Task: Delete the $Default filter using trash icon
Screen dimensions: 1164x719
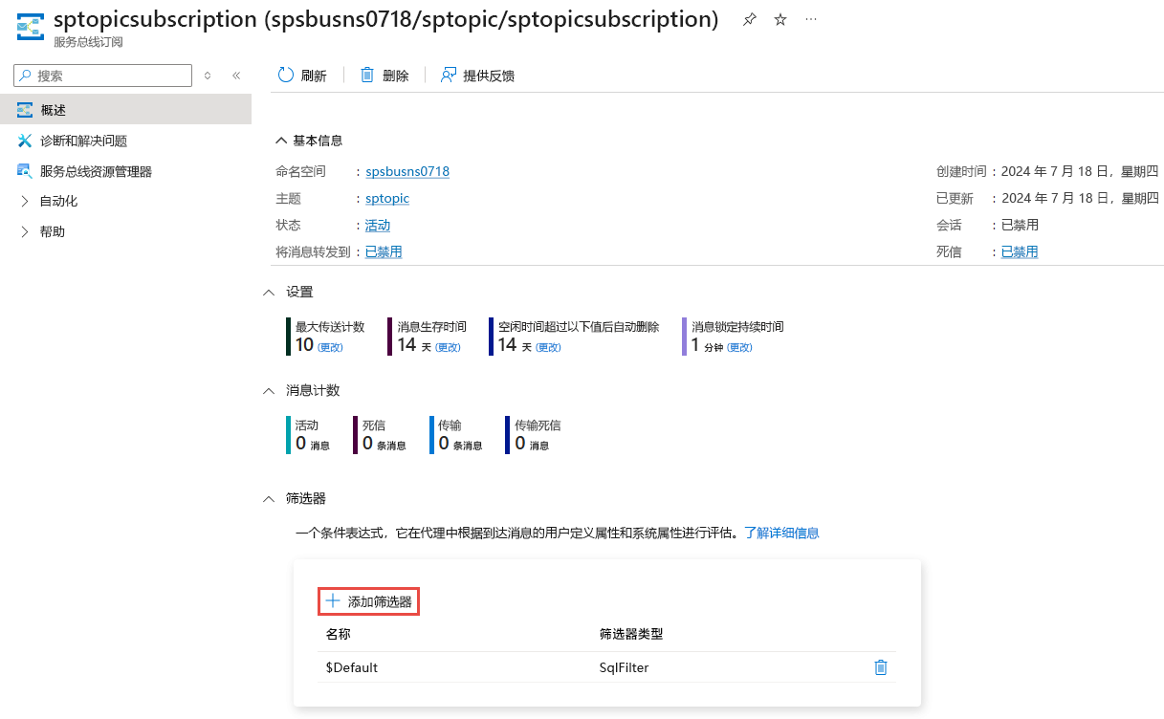Action: tap(881, 667)
